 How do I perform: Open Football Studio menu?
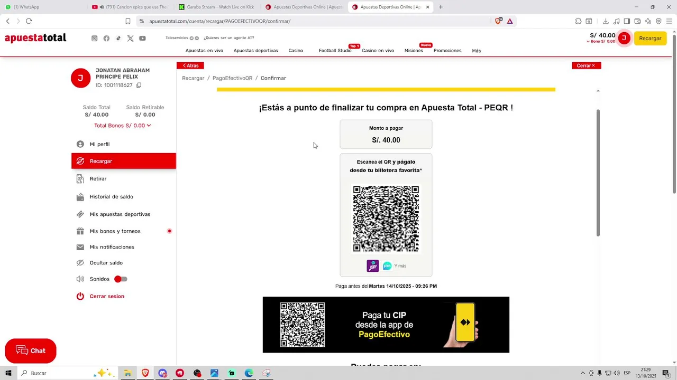point(335,51)
